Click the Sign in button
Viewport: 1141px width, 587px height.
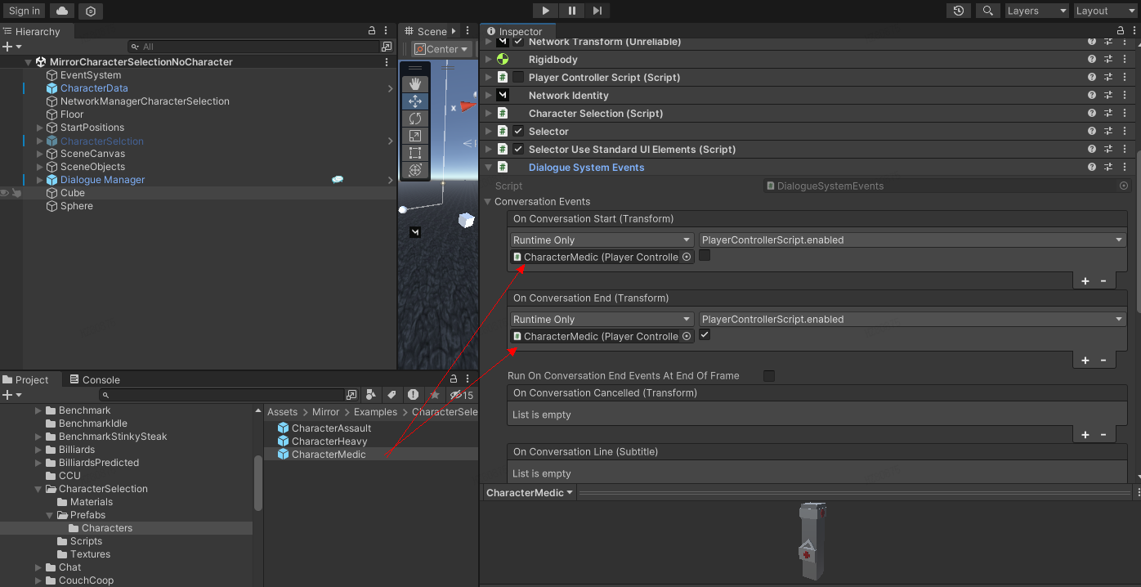[x=25, y=11]
